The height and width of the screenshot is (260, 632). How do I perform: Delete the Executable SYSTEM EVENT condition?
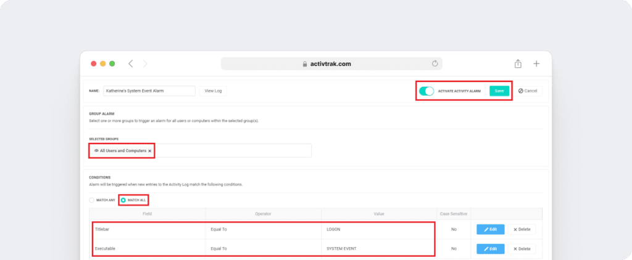(522, 249)
